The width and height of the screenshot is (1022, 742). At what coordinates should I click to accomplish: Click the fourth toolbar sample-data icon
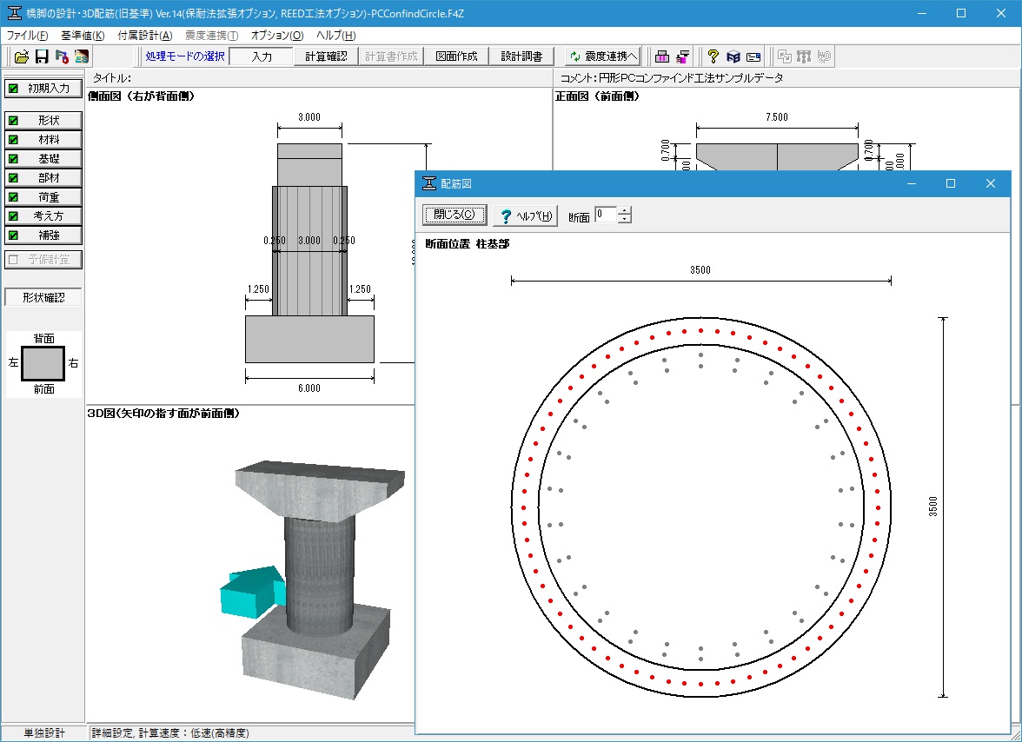[x=82, y=56]
